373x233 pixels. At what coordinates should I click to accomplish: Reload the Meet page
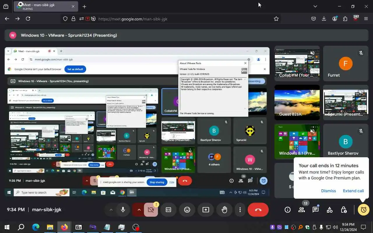(x=28, y=19)
